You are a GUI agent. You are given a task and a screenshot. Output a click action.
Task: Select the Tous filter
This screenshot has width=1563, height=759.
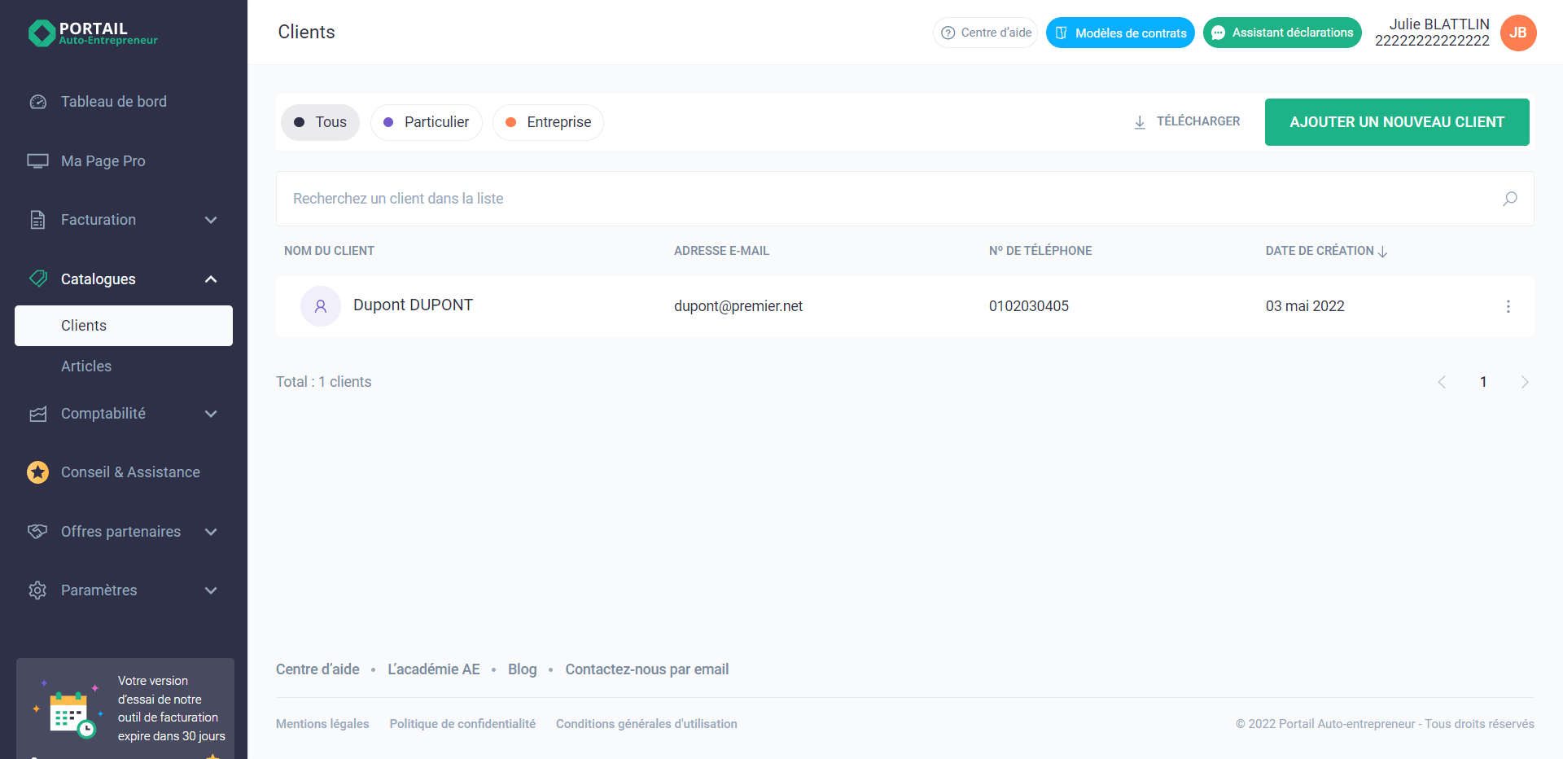pyautogui.click(x=320, y=122)
